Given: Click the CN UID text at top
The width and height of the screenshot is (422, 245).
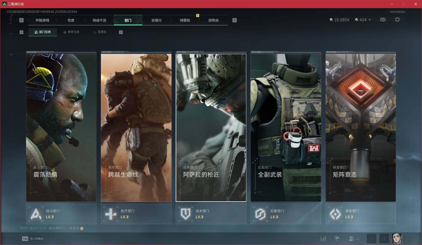Looking at the screenshot, I should tap(42, 12).
